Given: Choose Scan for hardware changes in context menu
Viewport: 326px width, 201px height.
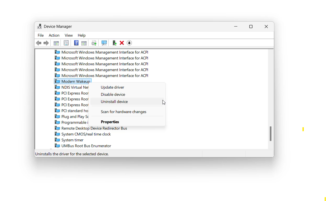Looking at the screenshot, I should tap(127, 112).
